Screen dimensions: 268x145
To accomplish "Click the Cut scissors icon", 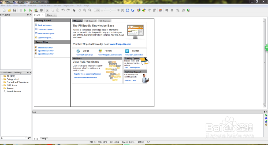I will (x=47, y=10).
